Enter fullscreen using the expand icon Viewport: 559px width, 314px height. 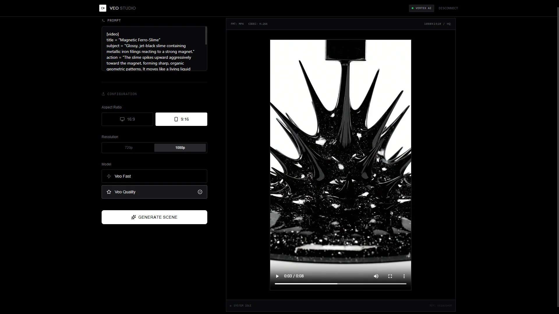(x=390, y=276)
